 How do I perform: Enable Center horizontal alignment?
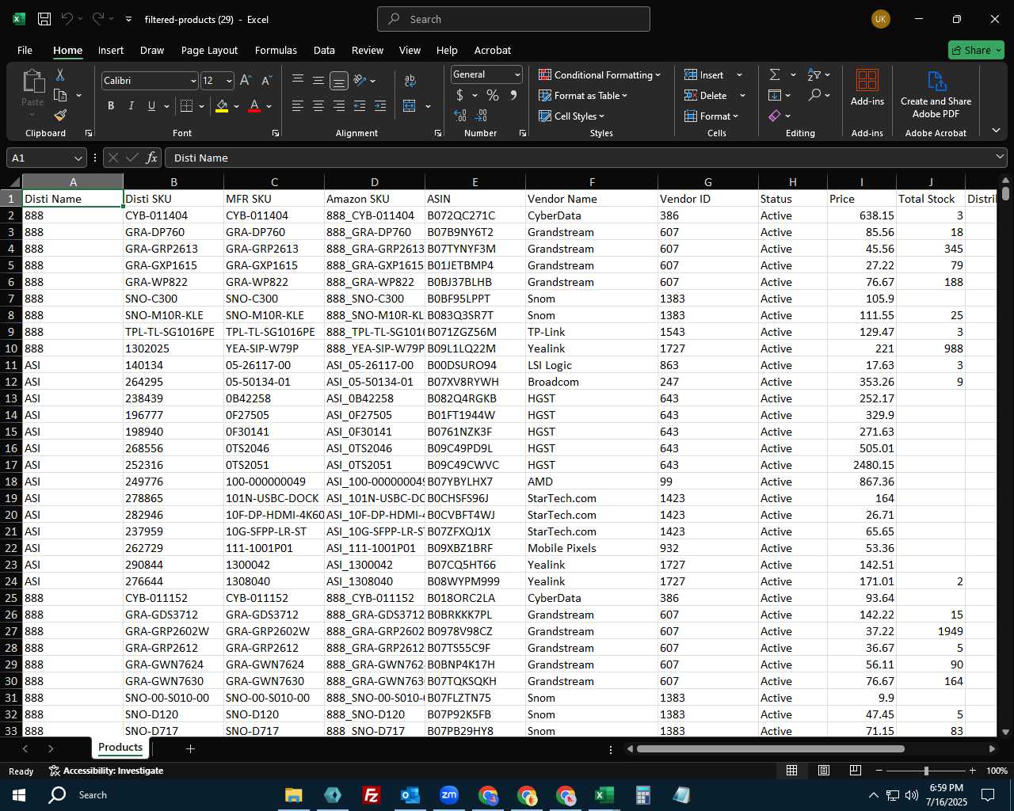pos(318,105)
